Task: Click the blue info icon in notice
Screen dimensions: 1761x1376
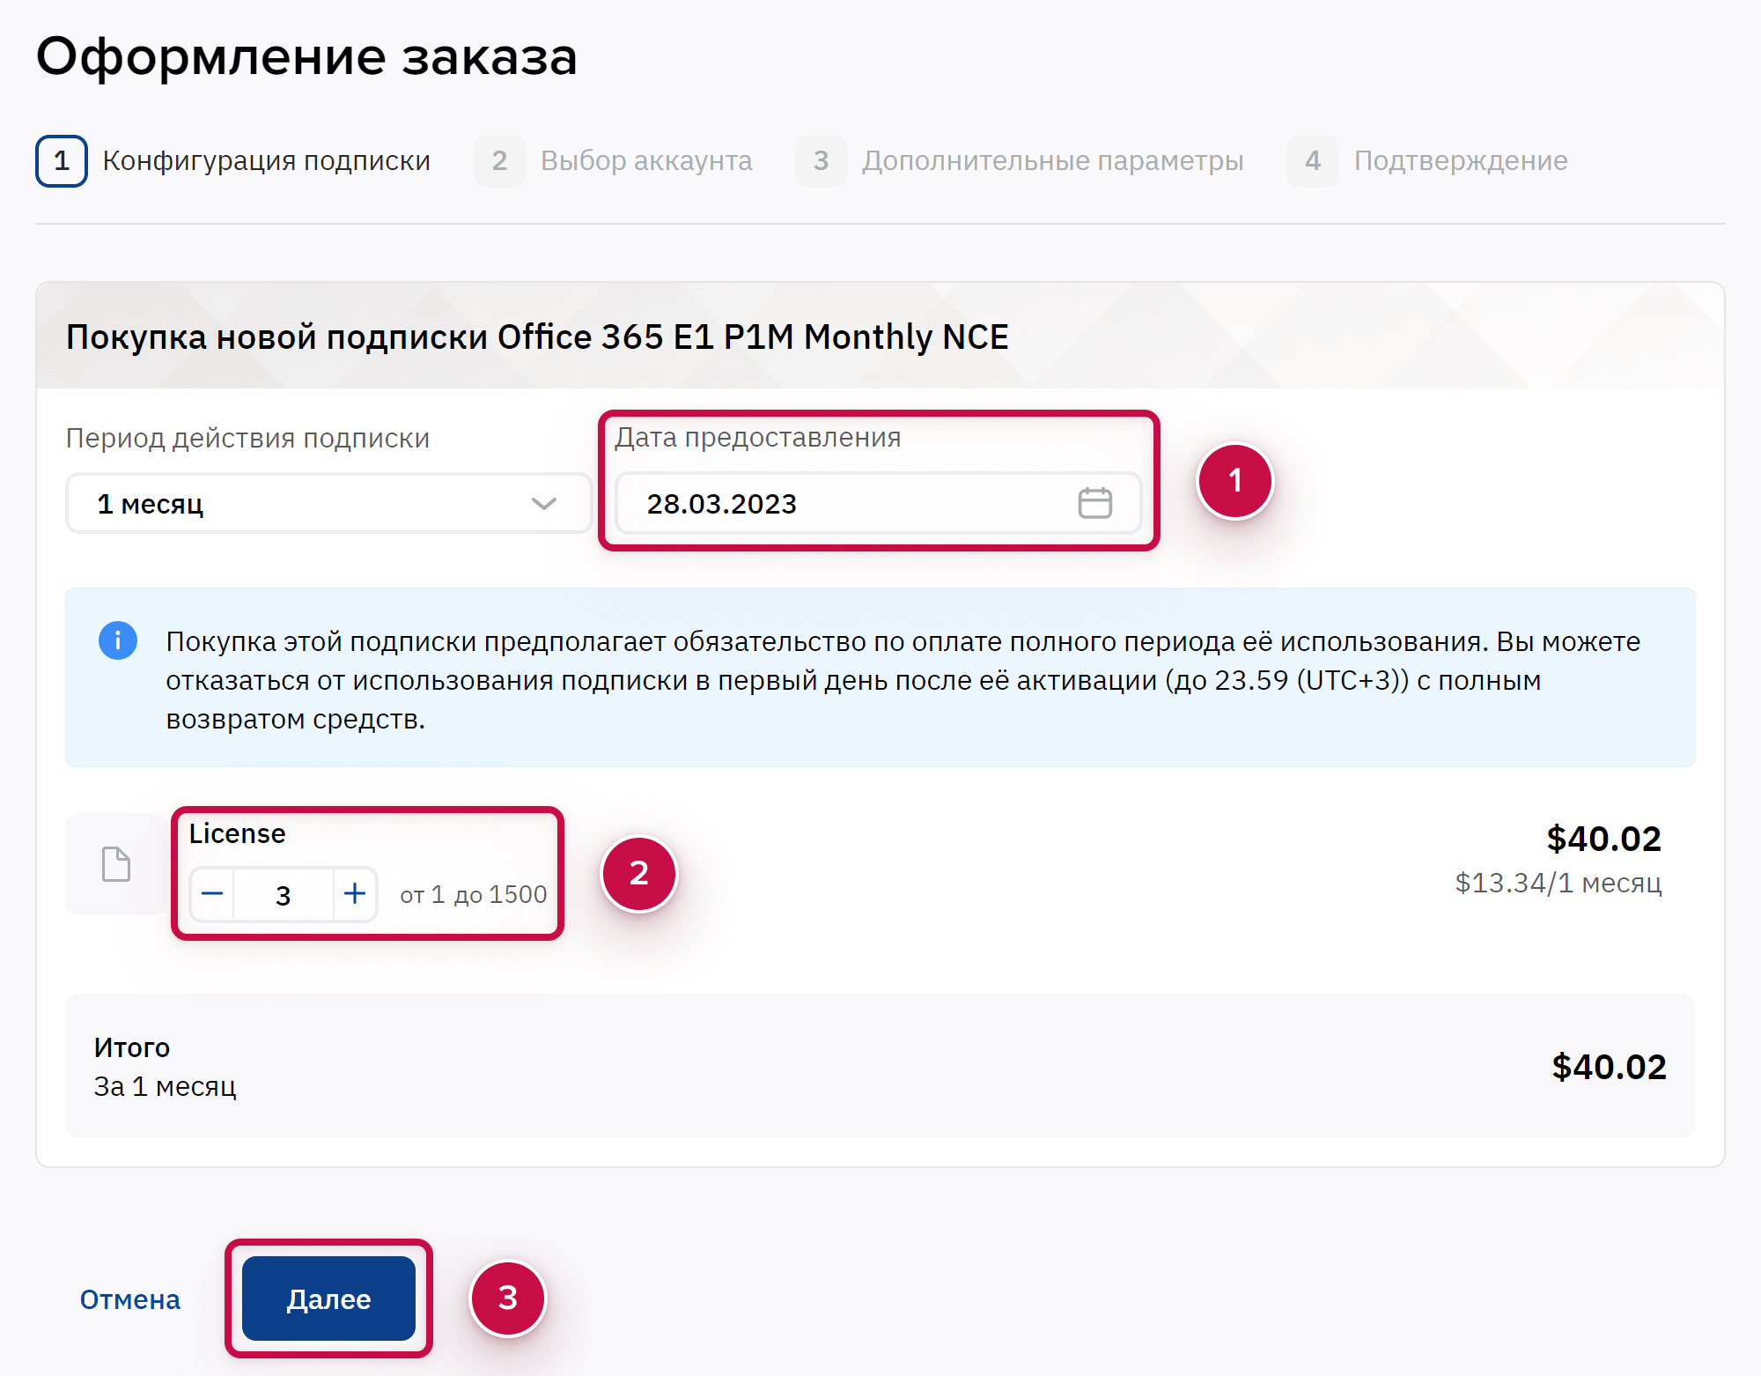Action: pyautogui.click(x=118, y=640)
